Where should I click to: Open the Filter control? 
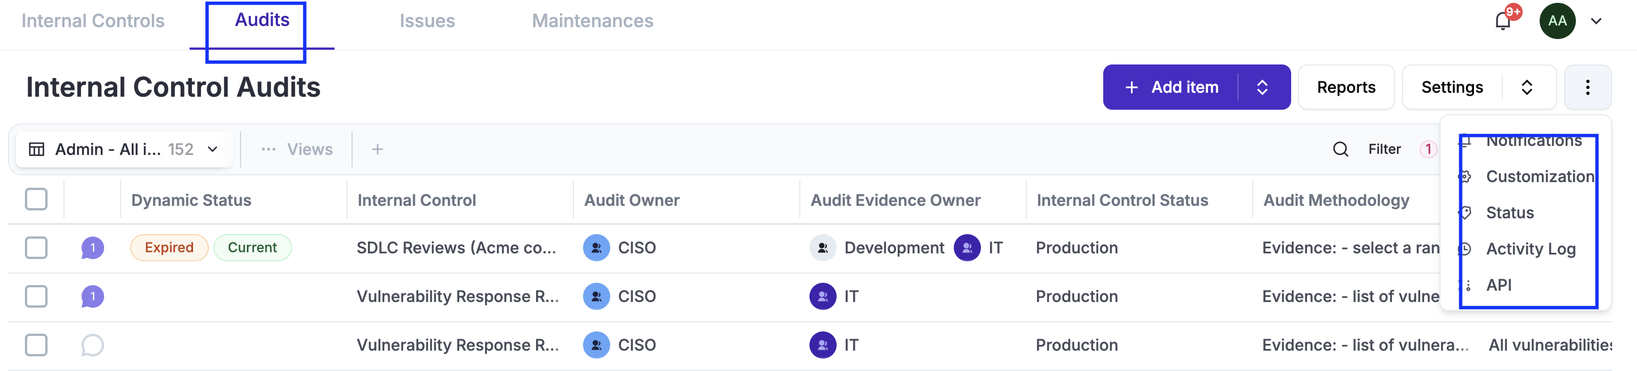(1384, 149)
